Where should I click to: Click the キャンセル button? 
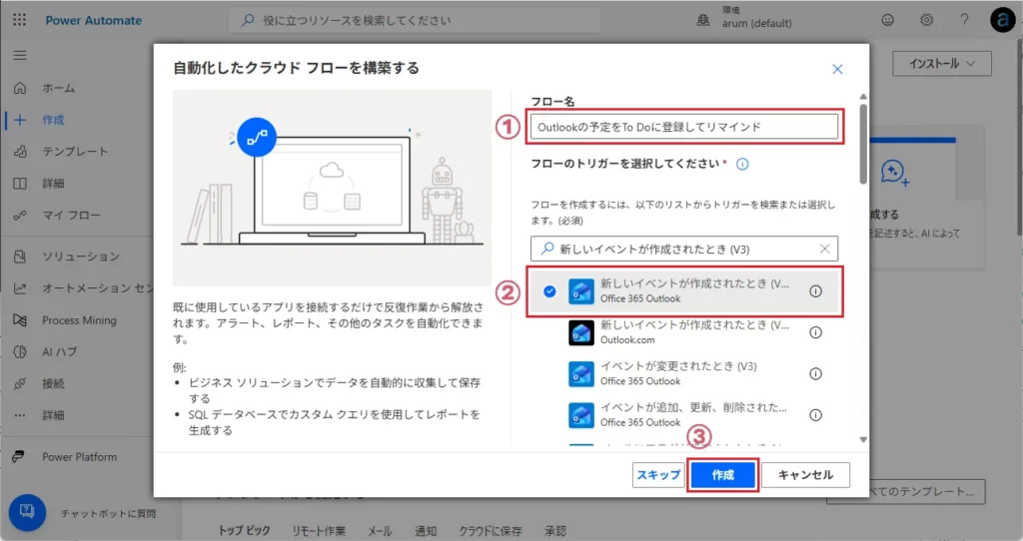[x=805, y=474]
